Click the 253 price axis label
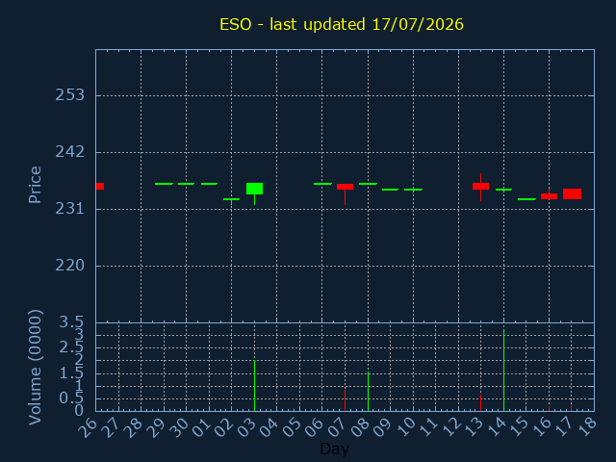The width and height of the screenshot is (616, 462). click(x=70, y=95)
